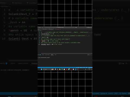Click the comment about variable names not starting with a digit
Screen dimensions: 130x97
(x=55, y=39)
